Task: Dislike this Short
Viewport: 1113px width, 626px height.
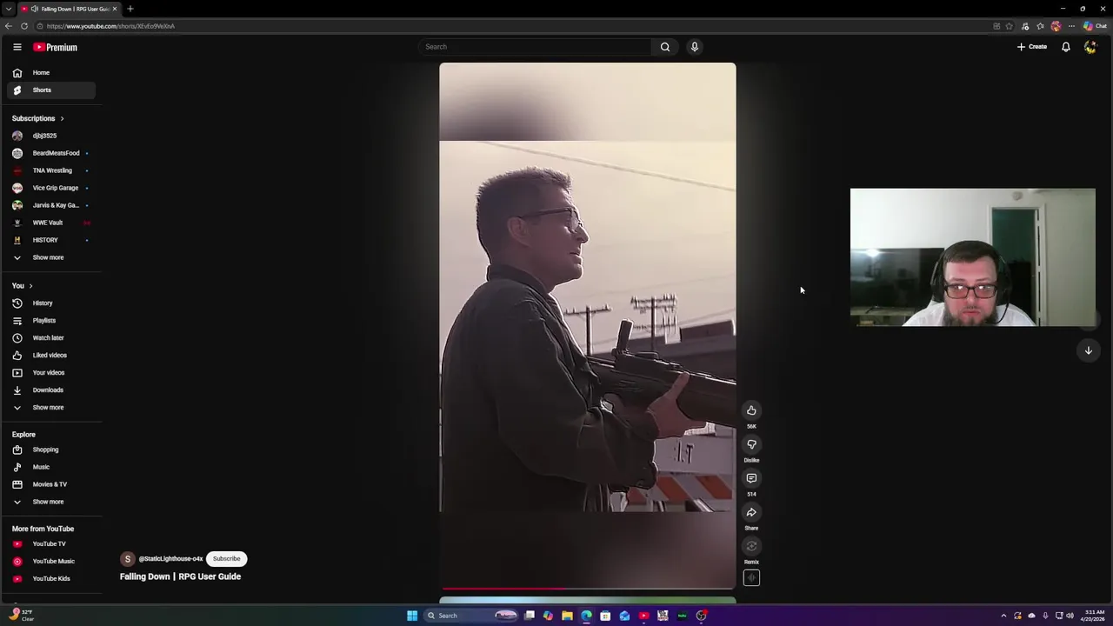Action: click(751, 444)
